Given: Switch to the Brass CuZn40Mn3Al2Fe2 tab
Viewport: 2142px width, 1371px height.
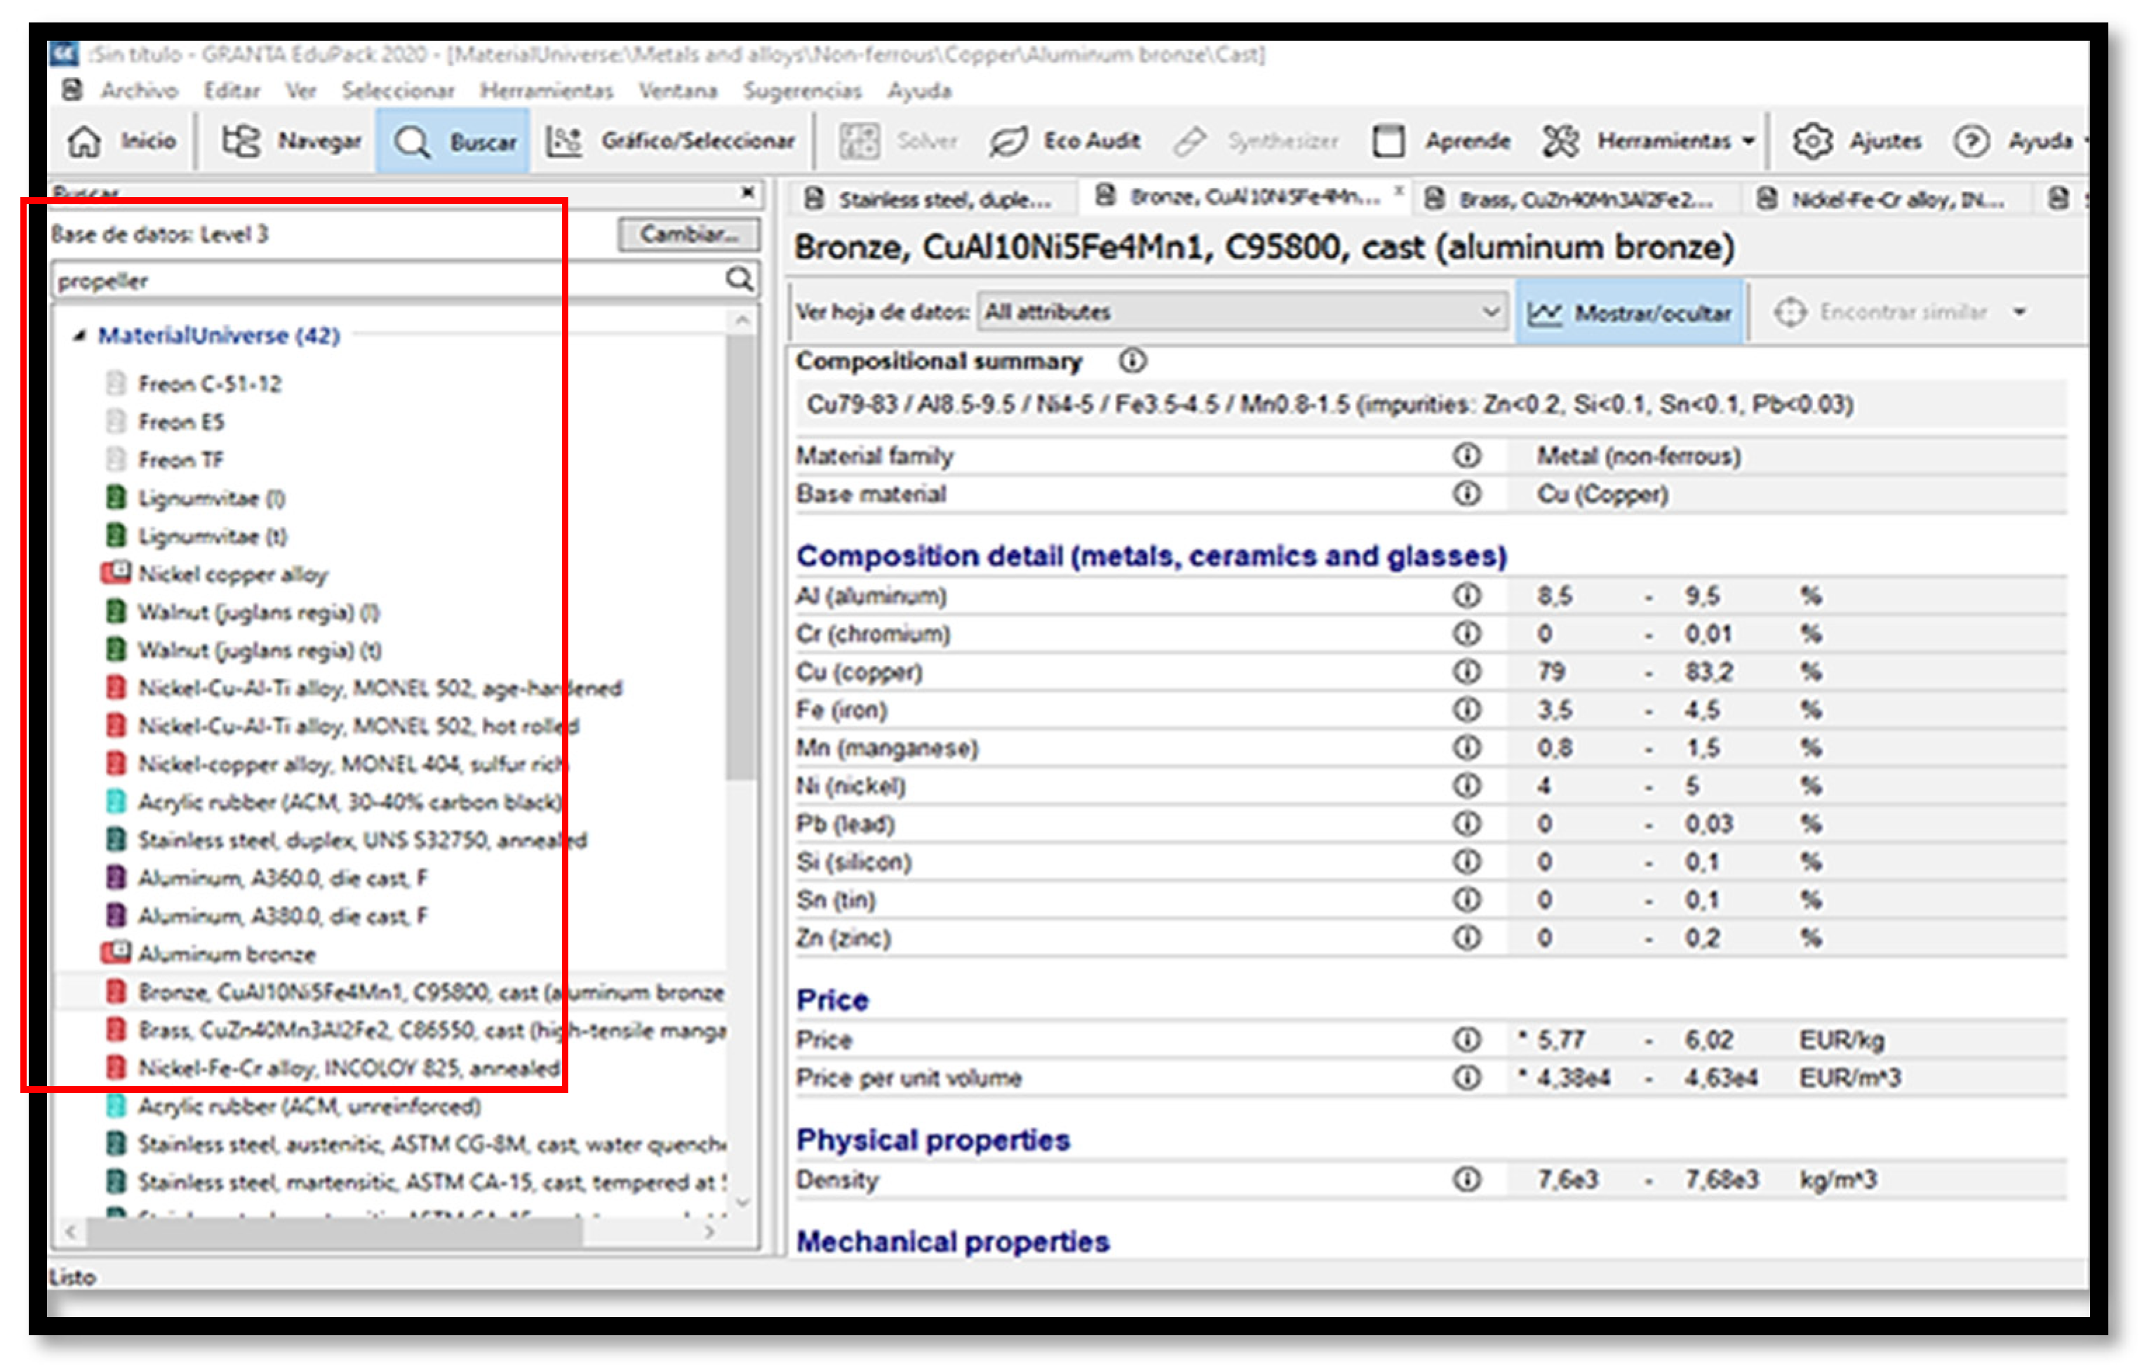Looking at the screenshot, I should coord(1572,199).
